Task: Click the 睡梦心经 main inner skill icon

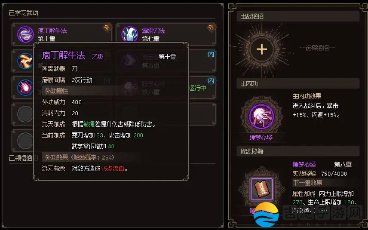Action: 261,117
